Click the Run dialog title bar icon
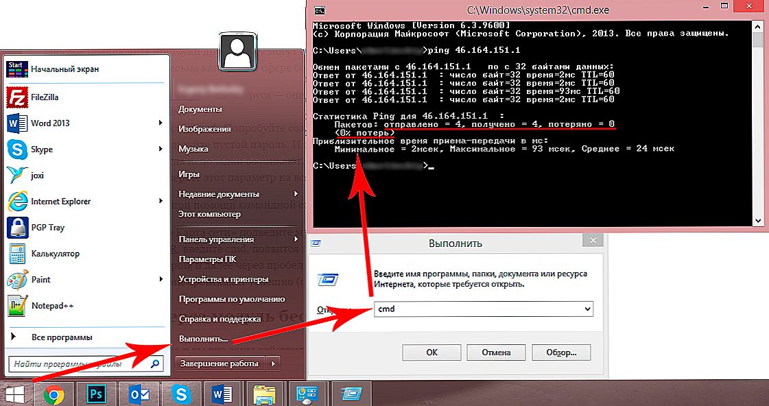 click(x=316, y=243)
